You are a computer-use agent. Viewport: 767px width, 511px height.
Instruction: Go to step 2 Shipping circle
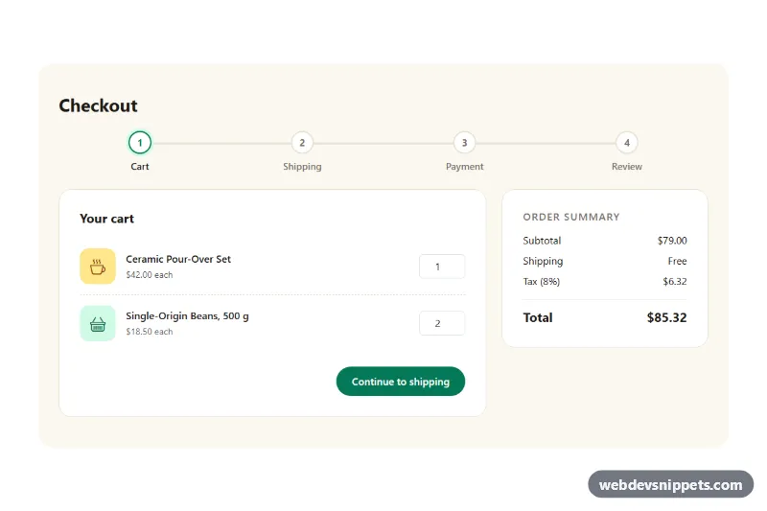pos(302,143)
